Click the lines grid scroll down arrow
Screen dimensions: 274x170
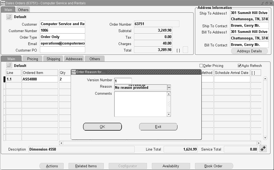(265, 138)
